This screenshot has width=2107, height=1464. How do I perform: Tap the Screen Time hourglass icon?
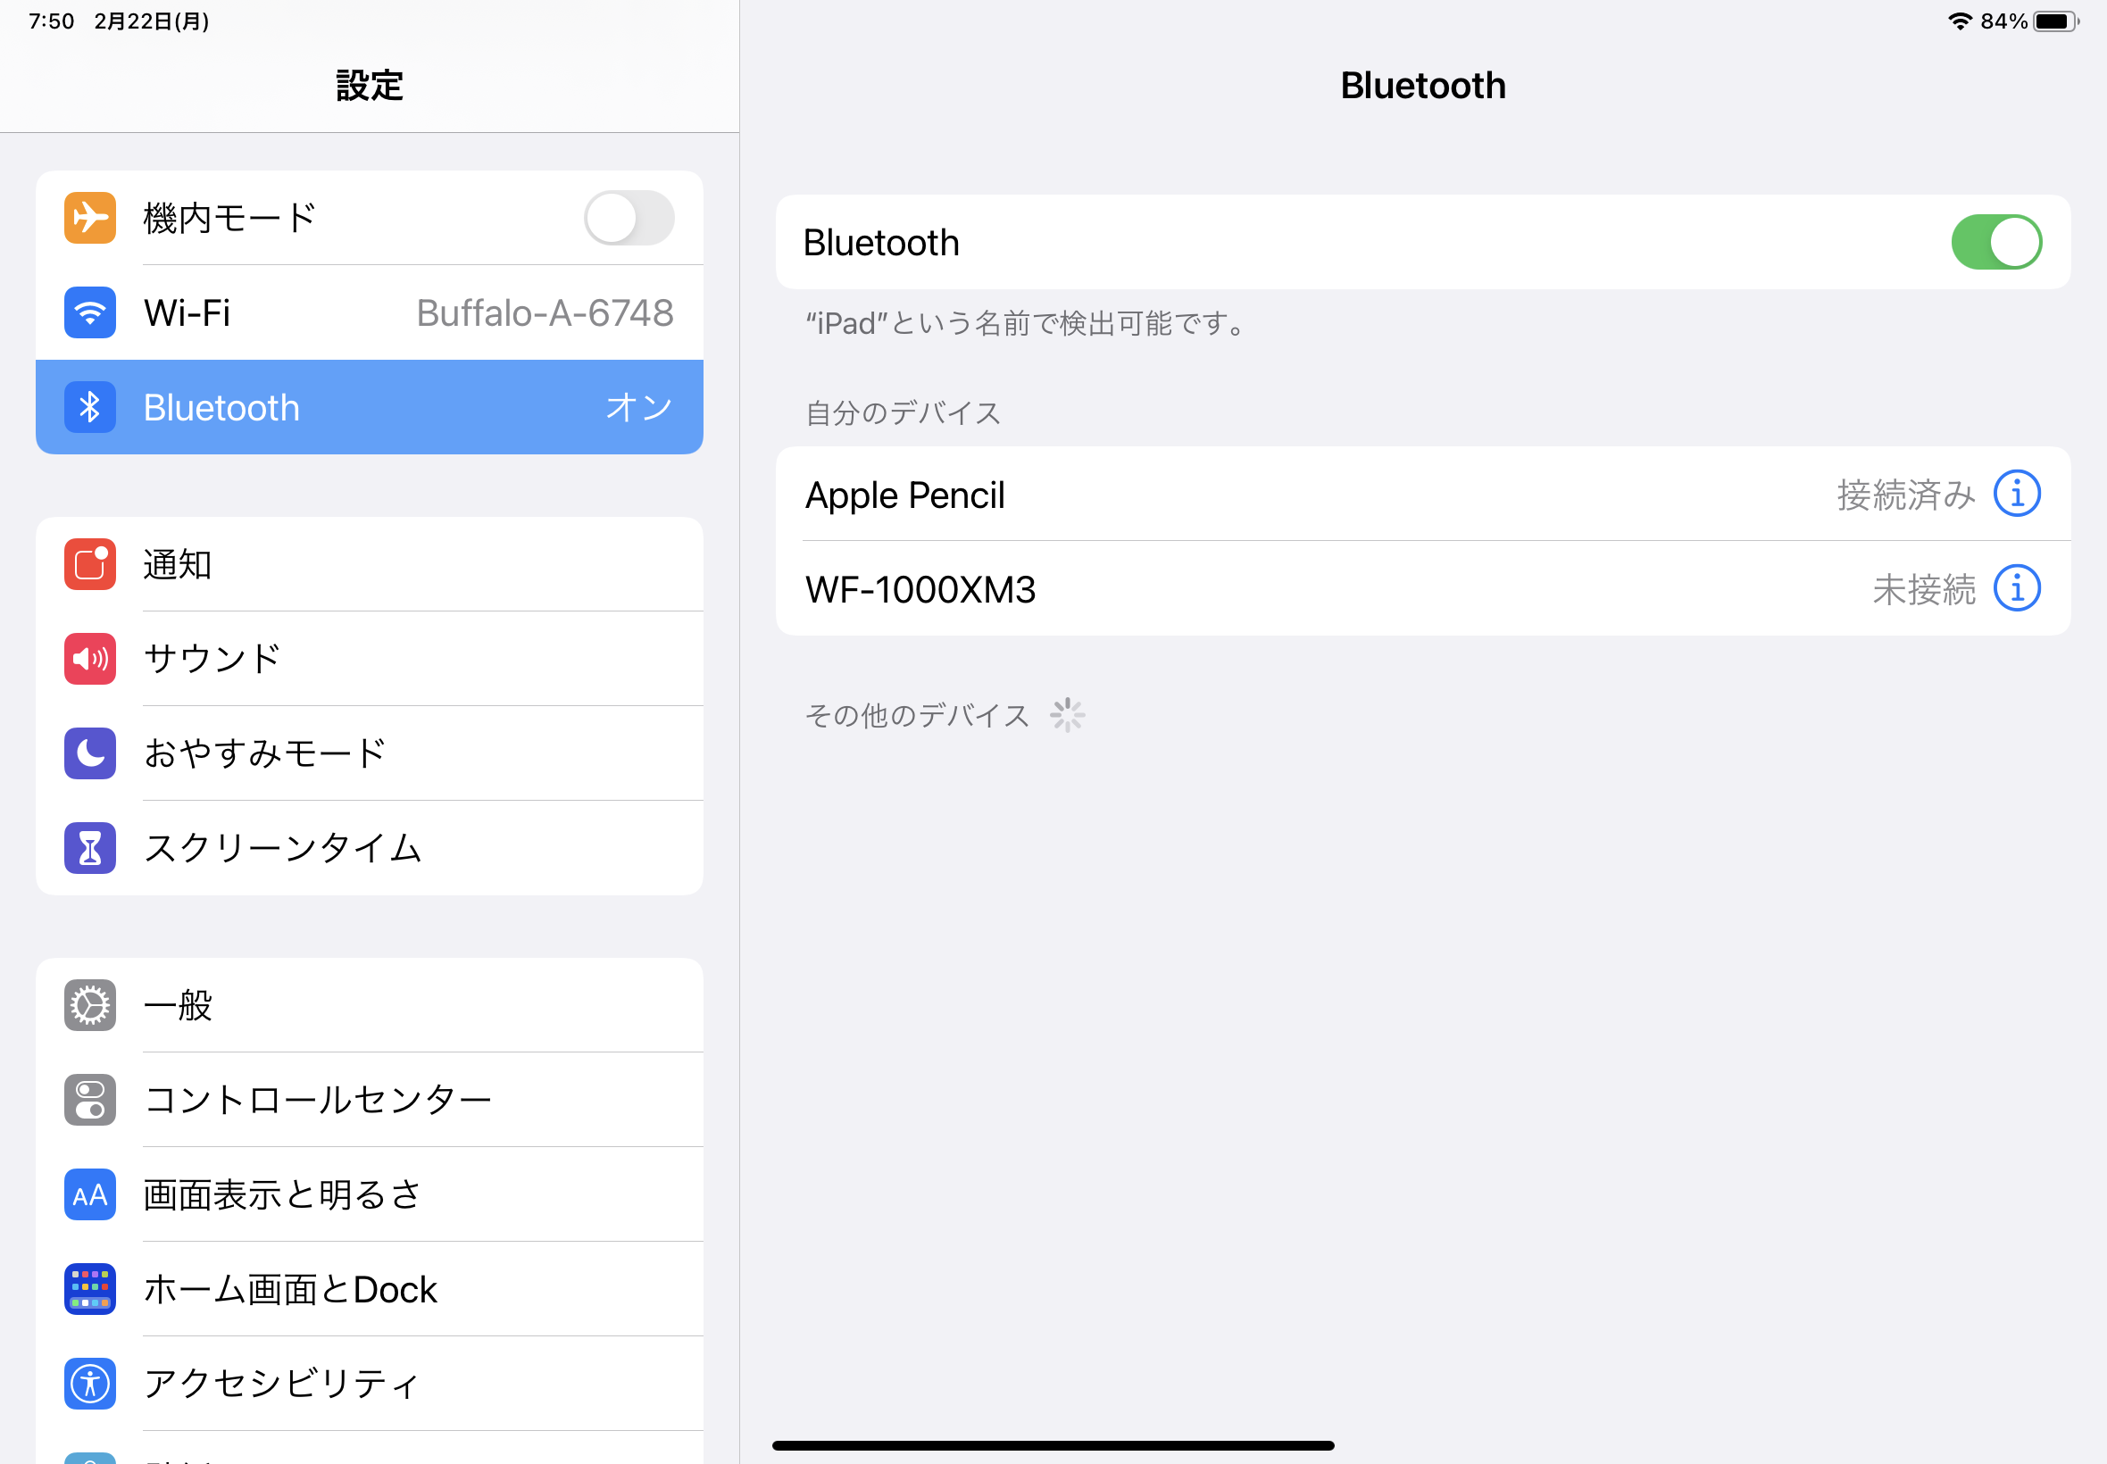click(90, 847)
